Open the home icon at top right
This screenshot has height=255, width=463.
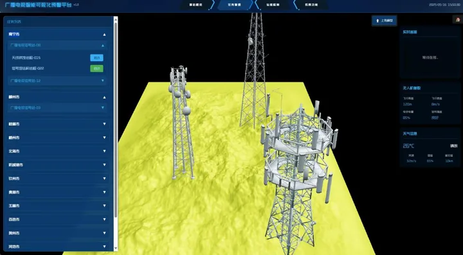pyautogui.click(x=458, y=20)
